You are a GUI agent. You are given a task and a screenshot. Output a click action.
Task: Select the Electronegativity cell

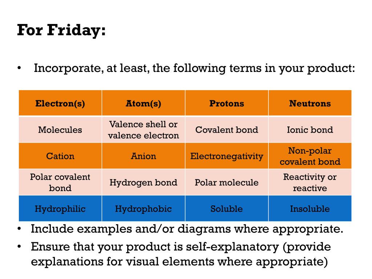(227, 156)
